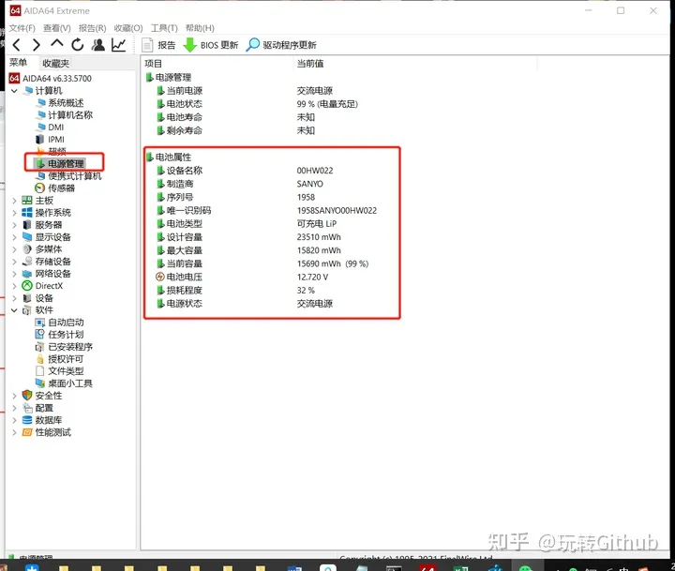The height and width of the screenshot is (571, 675).
Task: Click the 主板 motherboard icon
Action: 27,201
